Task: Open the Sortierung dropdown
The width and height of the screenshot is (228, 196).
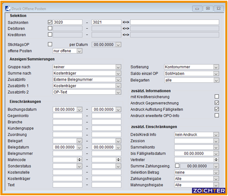Action: [216, 67]
